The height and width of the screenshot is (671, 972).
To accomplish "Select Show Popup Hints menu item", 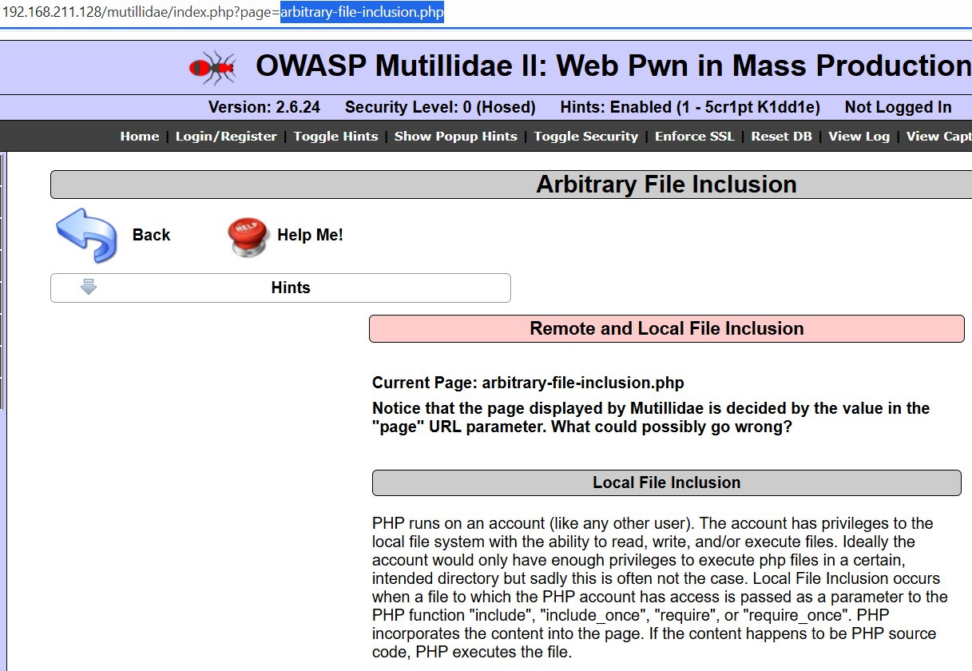I will (x=455, y=137).
